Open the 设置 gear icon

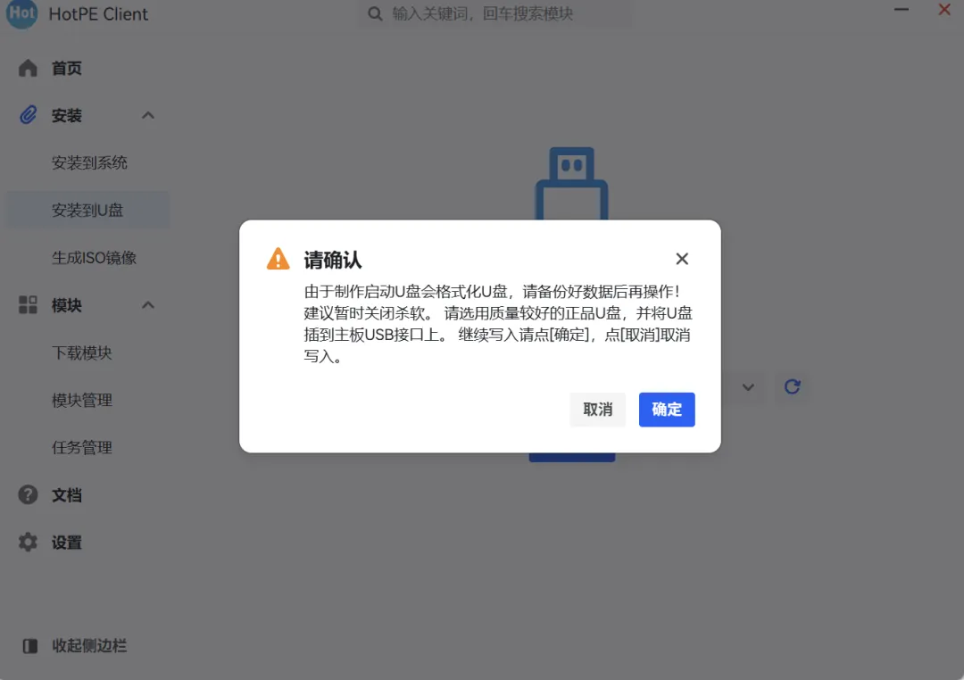point(28,543)
